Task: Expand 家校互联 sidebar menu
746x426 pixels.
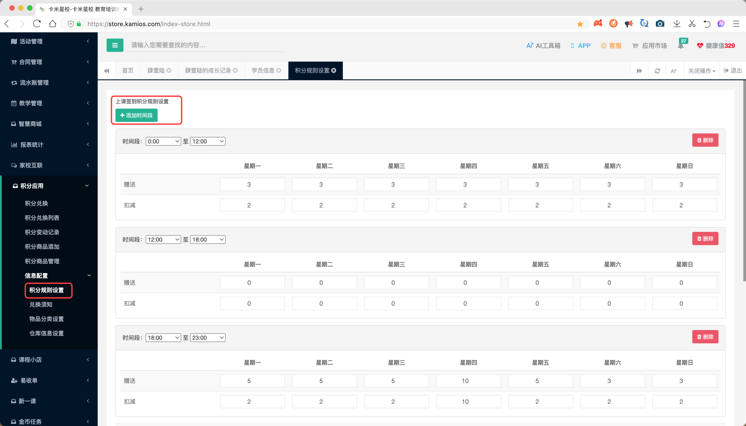Action: [x=49, y=165]
